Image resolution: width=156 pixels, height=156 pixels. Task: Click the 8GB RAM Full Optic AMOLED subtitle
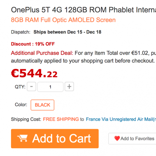(x=63, y=20)
